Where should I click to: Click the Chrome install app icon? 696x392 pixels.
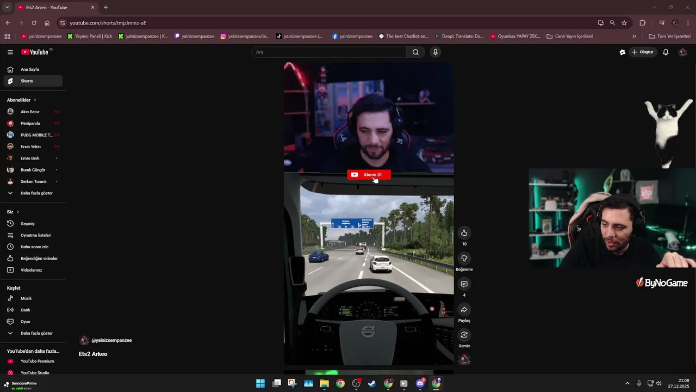point(601,23)
